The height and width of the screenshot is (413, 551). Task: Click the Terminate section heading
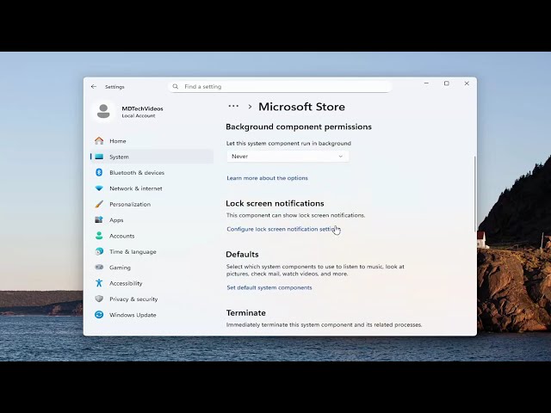click(246, 312)
